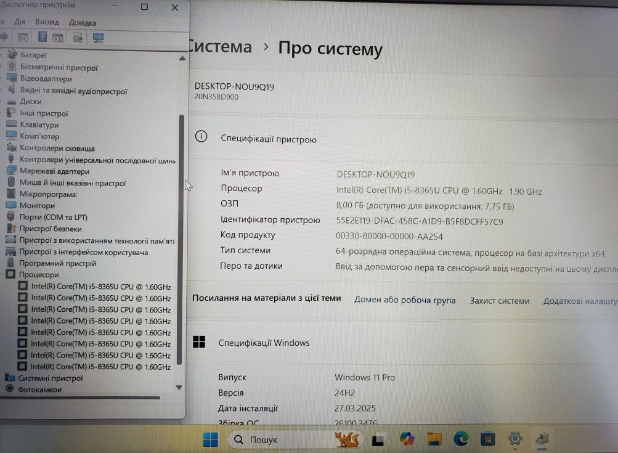Screen dimensions: 618x453
Task: Open the Домен або робоча група link
Action: [x=405, y=300]
